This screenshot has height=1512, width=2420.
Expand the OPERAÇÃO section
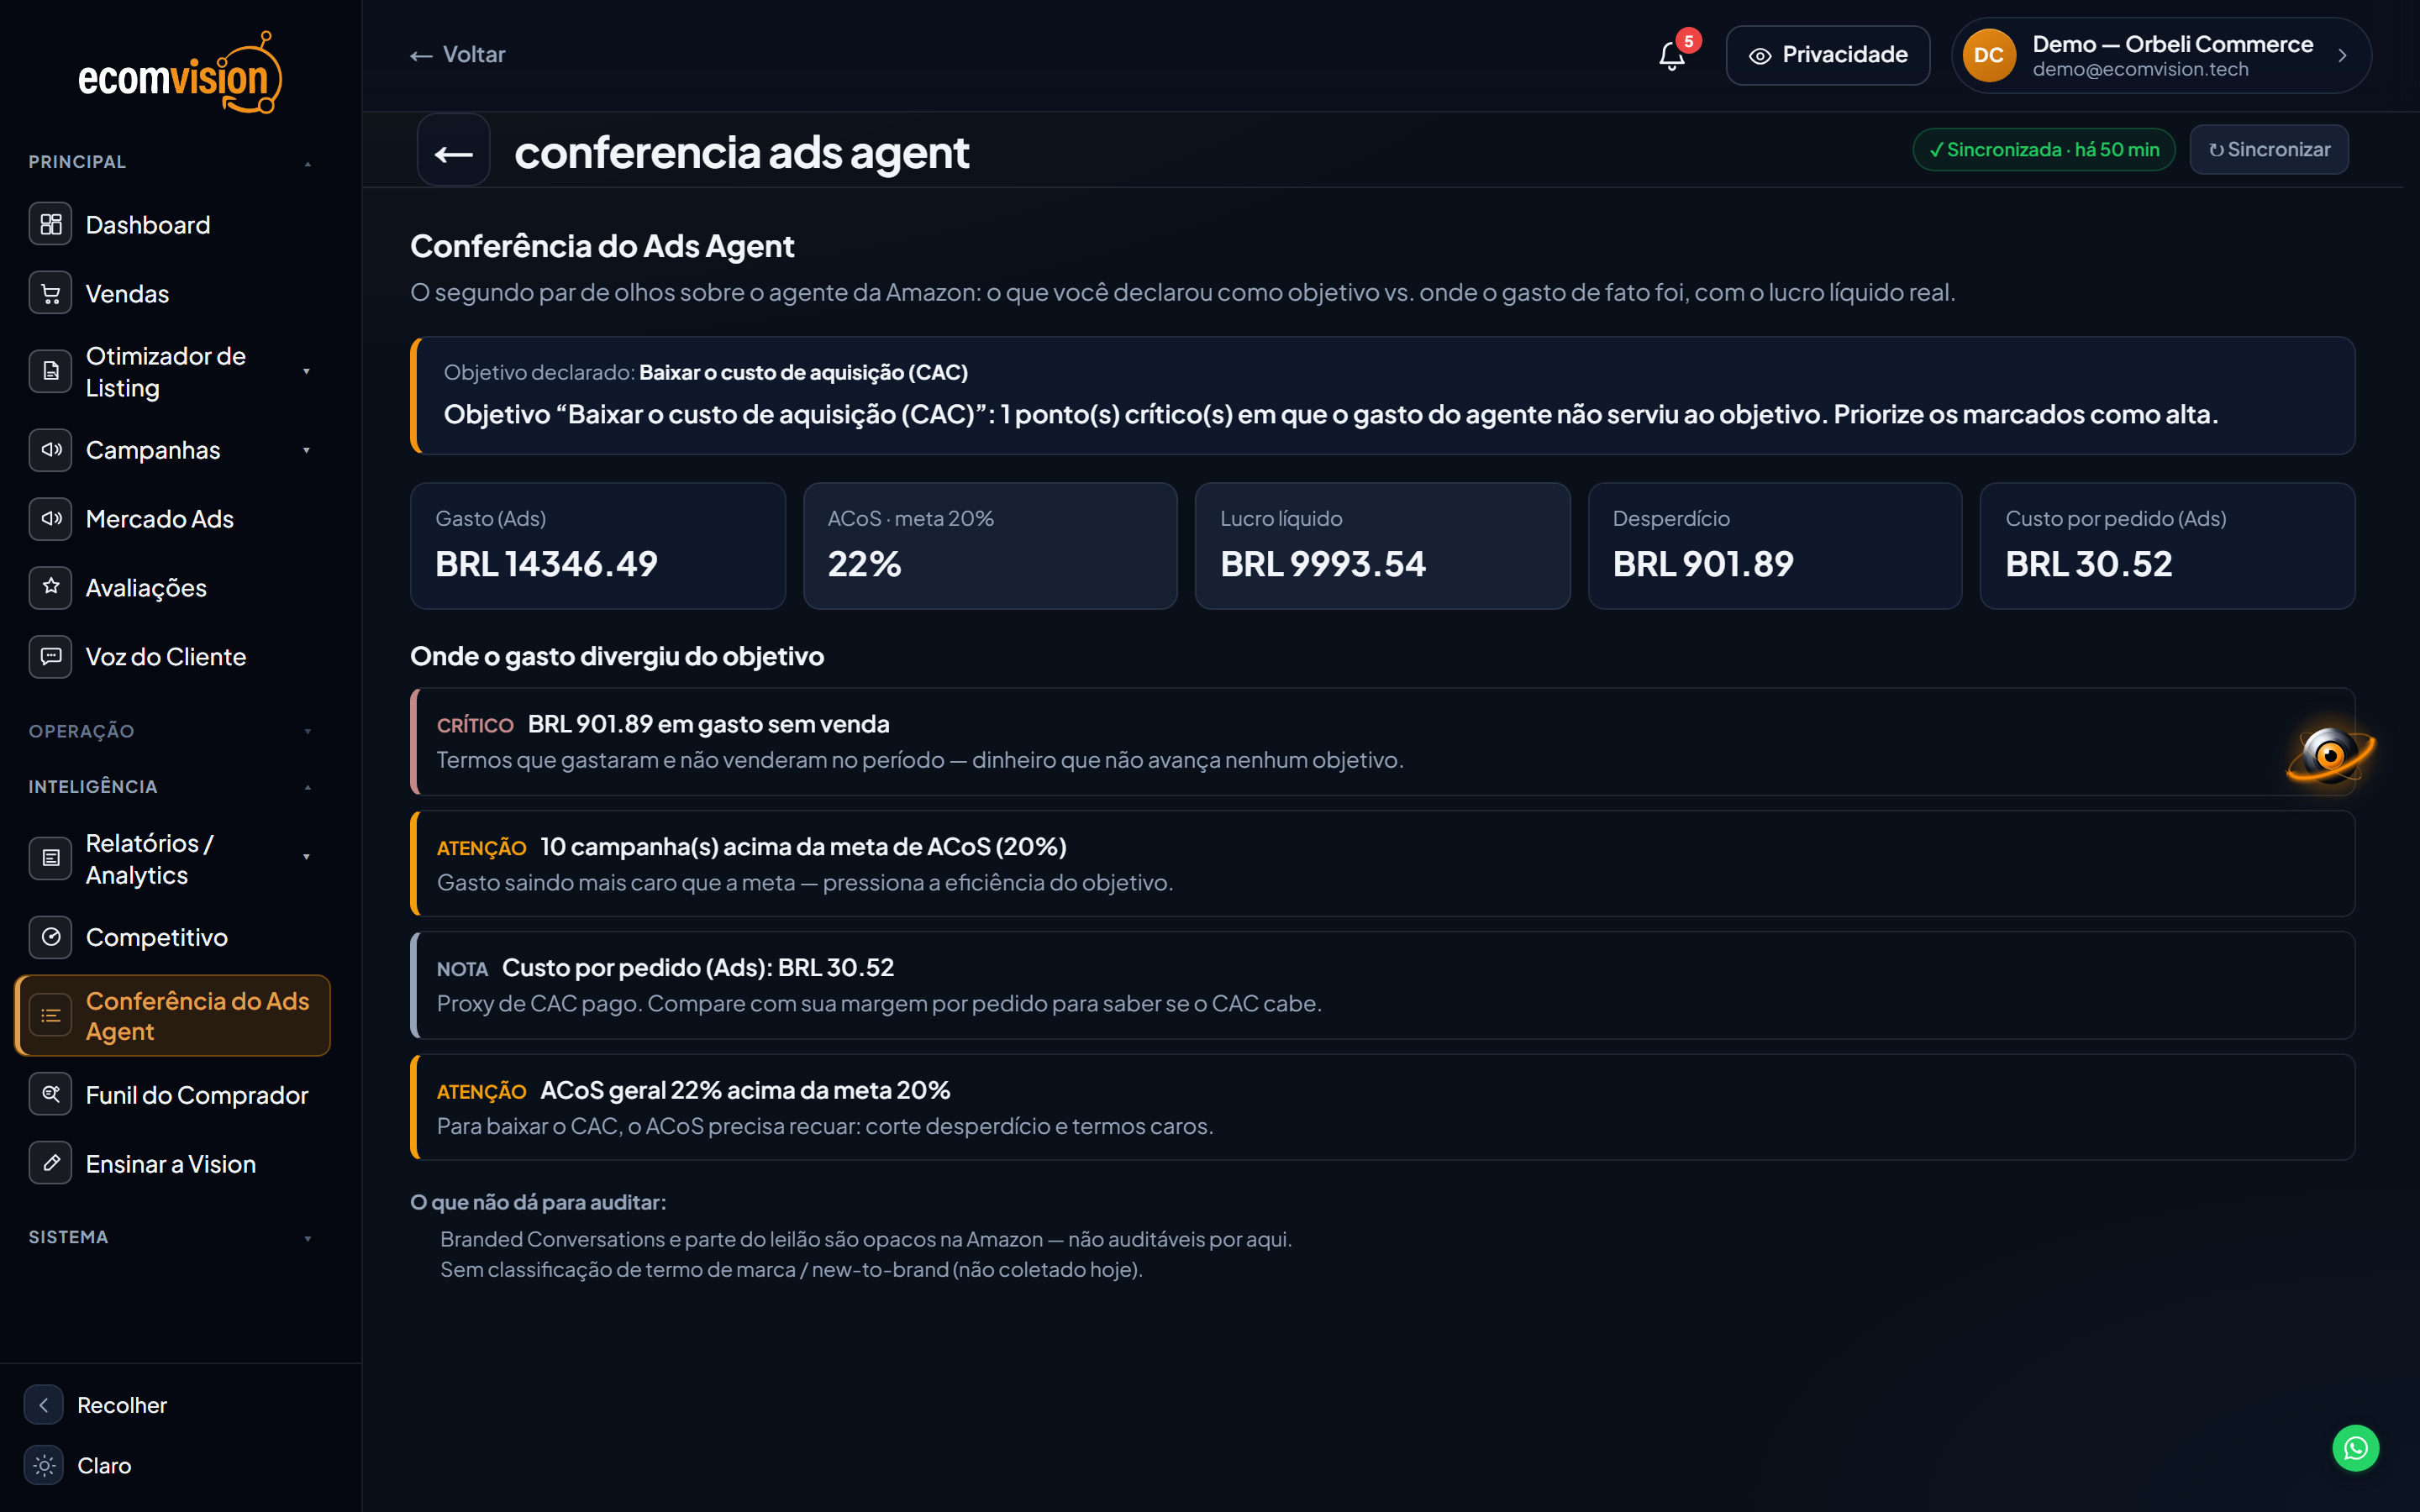tap(171, 731)
